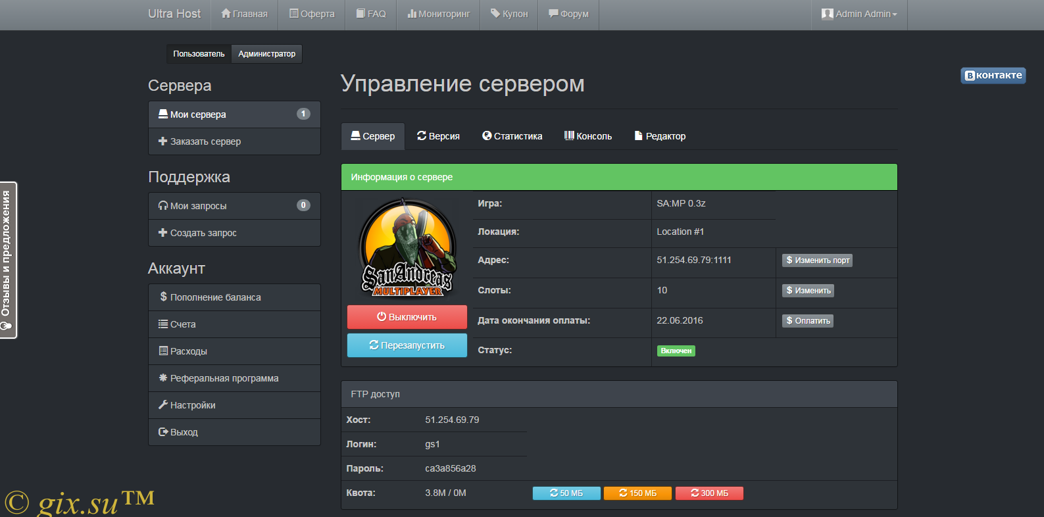Open the FAQ page
Viewport: 1044px width, 517px height.
371,14
